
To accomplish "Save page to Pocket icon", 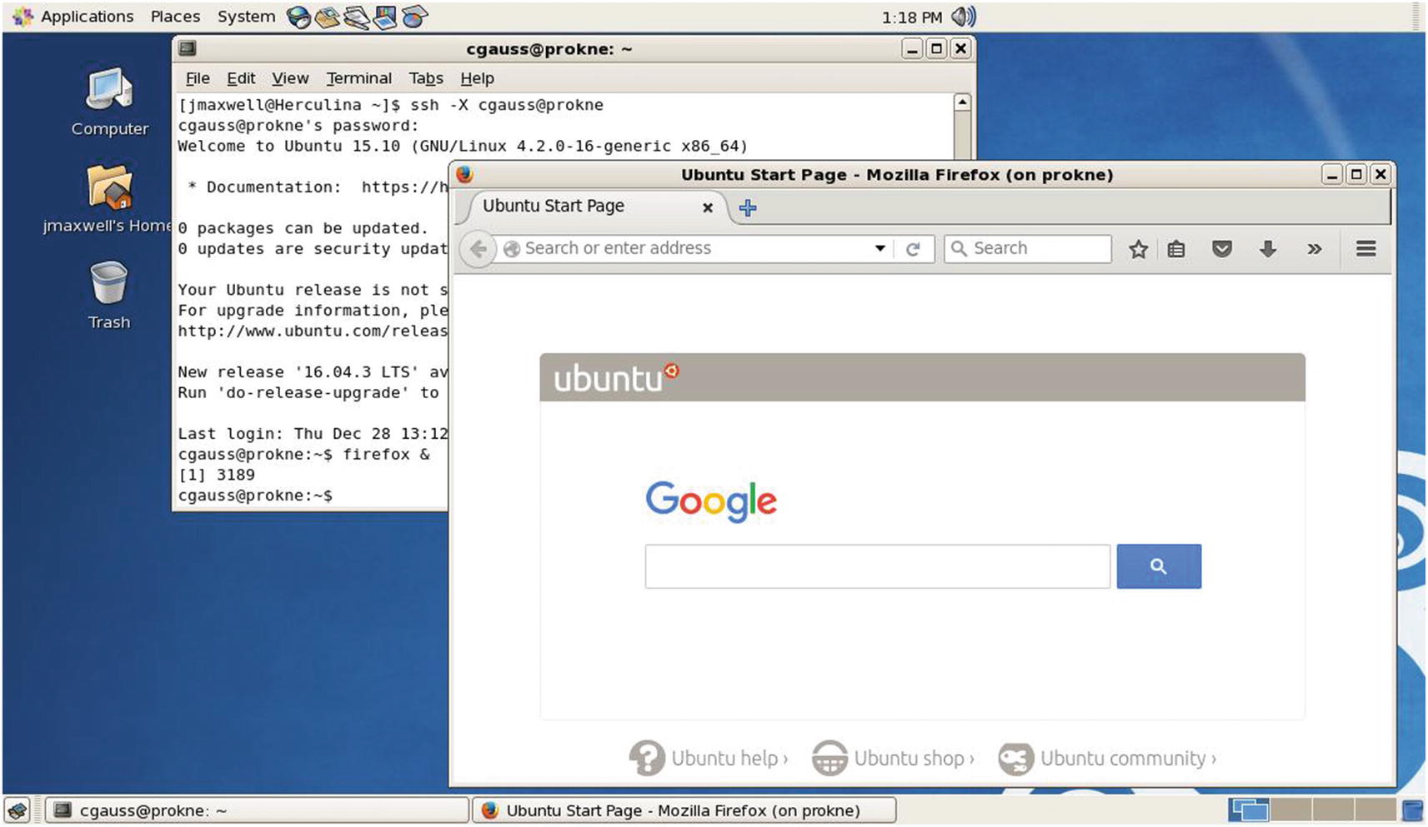I will 1222,249.
